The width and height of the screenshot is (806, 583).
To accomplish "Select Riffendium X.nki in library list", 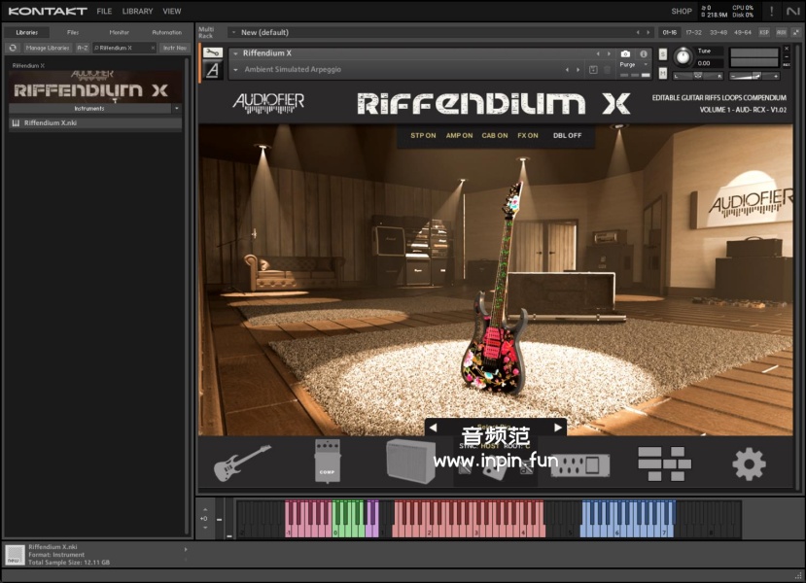I will (x=95, y=123).
